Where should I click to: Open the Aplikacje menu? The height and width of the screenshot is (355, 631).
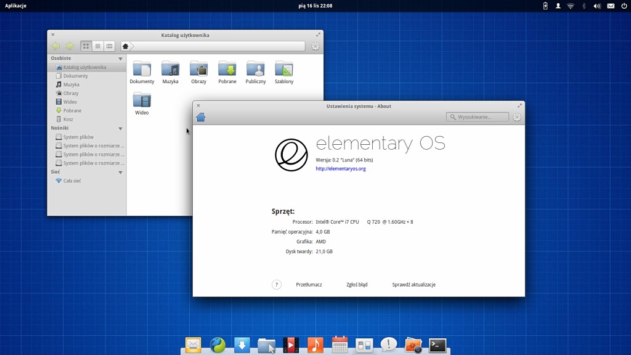click(x=15, y=6)
